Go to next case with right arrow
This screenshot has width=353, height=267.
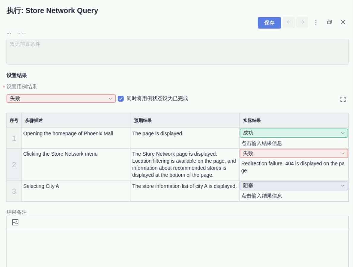[302, 22]
